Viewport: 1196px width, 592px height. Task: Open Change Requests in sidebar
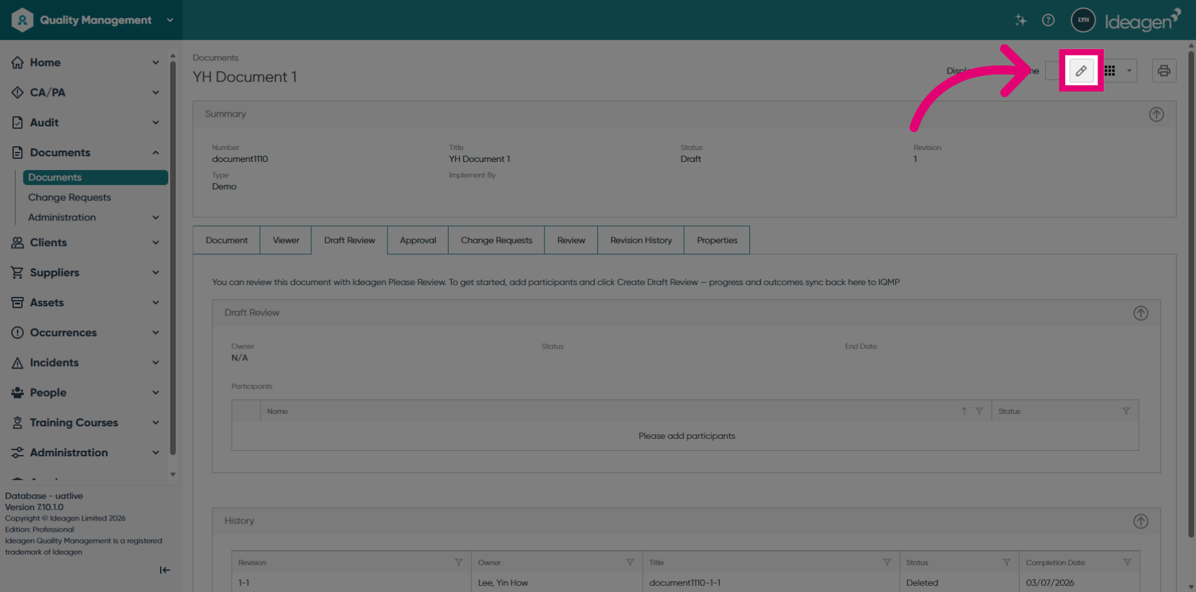point(69,197)
